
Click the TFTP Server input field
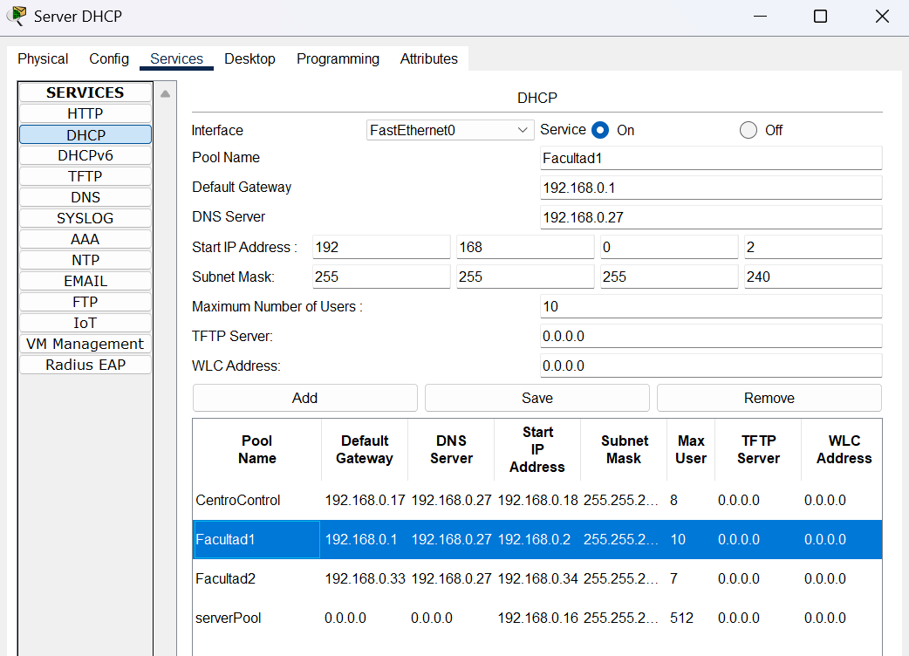[711, 336]
